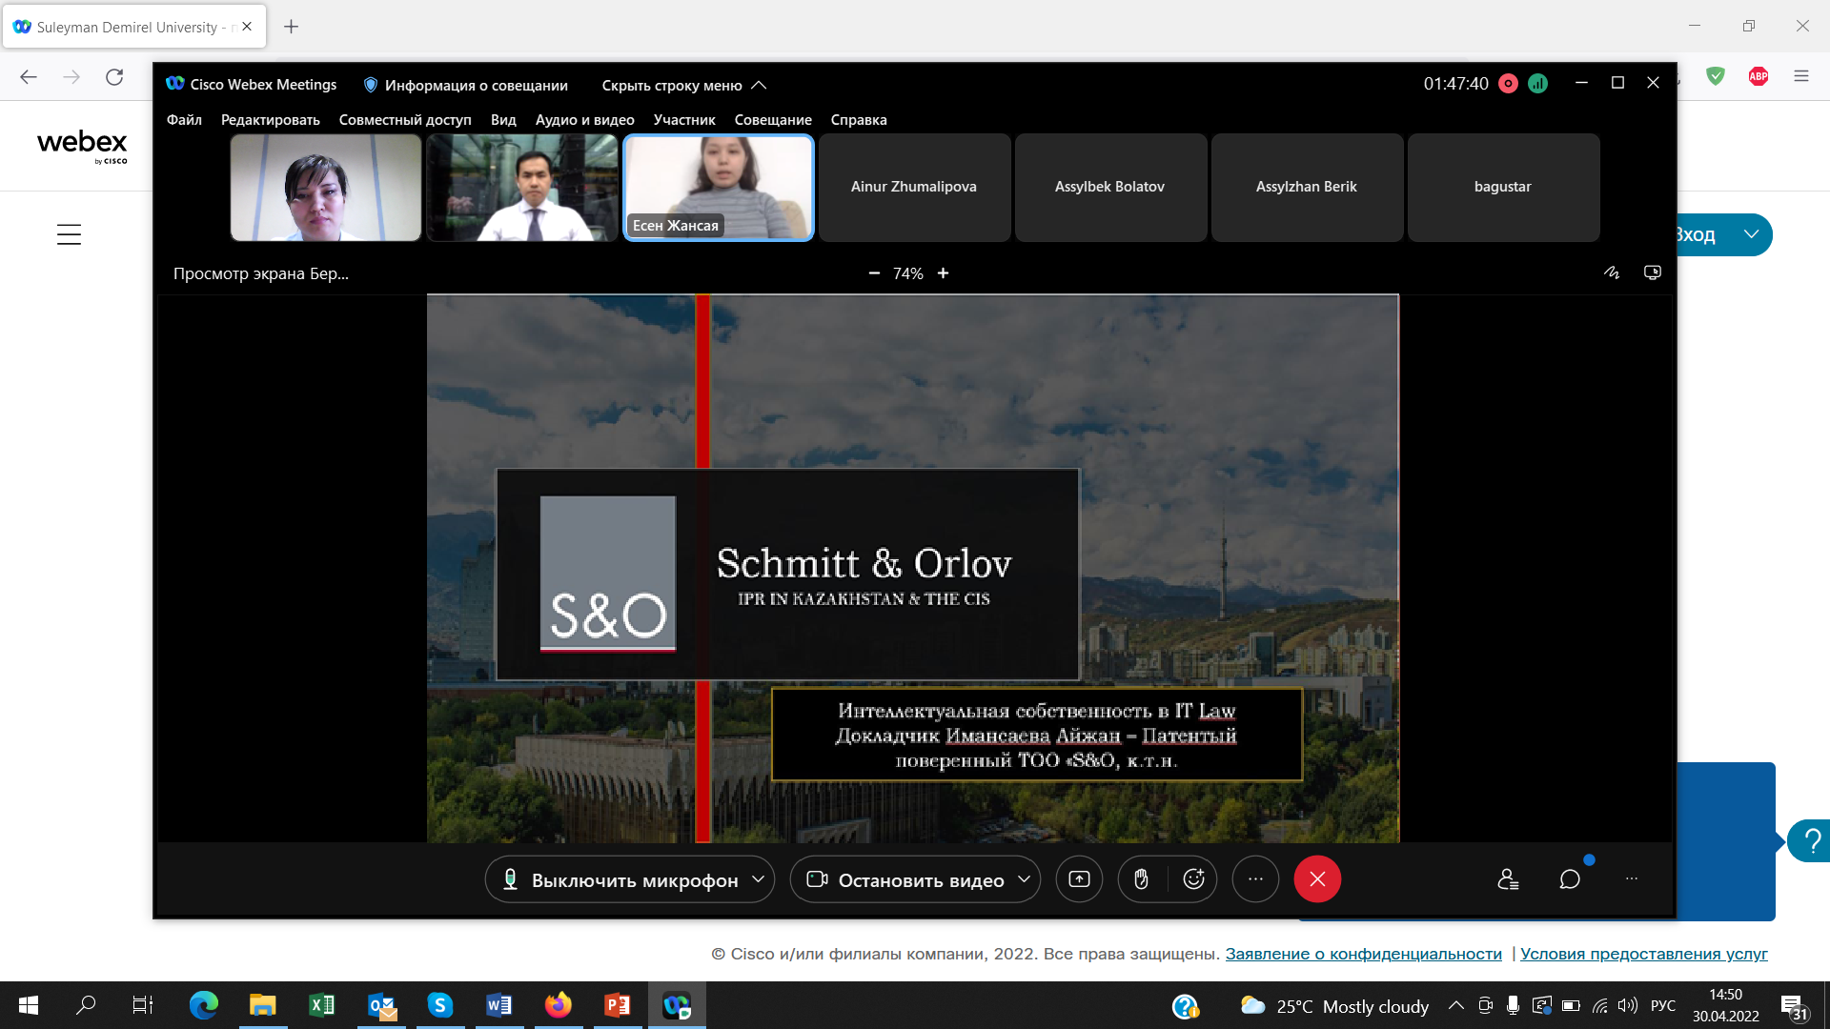Viewport: 1830px width, 1029px height.
Task: Reload the browser page
Action: (114, 77)
